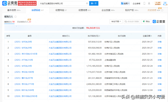Open case (2025) 沪74执316号
168x102 pixels.
(24, 60)
